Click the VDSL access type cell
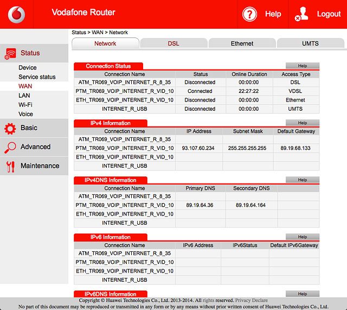347x310 pixels. (295, 91)
